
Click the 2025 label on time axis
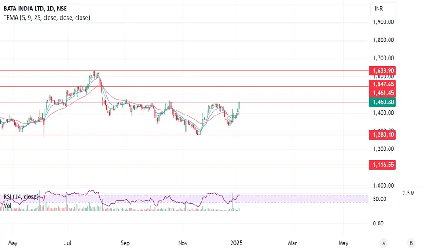(x=236, y=243)
